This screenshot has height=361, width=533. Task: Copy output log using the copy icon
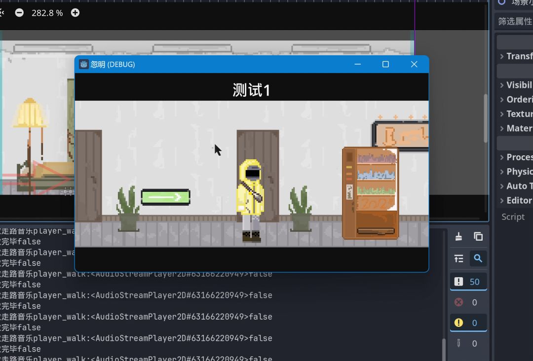478,236
